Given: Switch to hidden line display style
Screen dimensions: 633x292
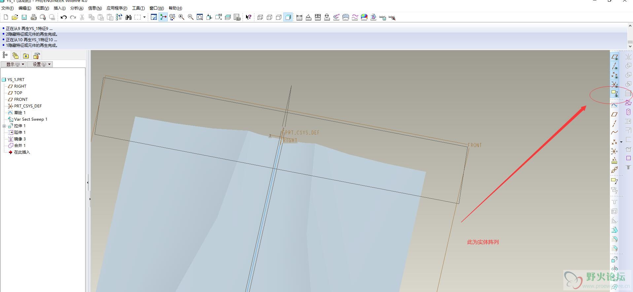Looking at the screenshot, I should 269,17.
